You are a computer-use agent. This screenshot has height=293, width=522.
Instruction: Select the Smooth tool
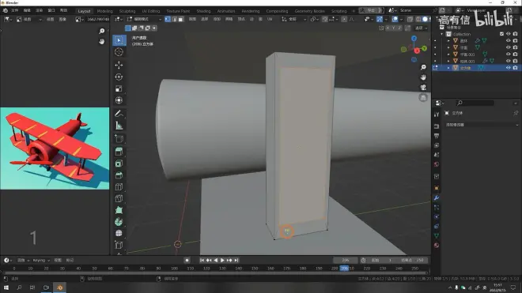(x=119, y=233)
